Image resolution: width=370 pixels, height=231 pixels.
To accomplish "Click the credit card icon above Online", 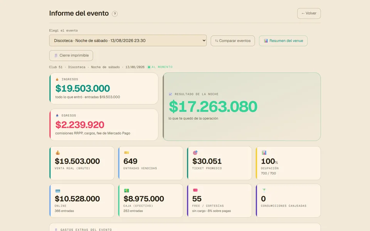I will click(57, 191).
